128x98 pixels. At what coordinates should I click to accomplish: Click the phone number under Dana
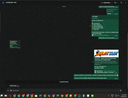(14, 47)
